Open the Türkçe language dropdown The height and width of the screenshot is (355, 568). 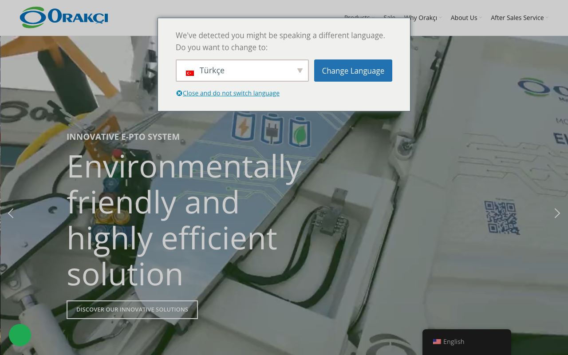pyautogui.click(x=242, y=71)
